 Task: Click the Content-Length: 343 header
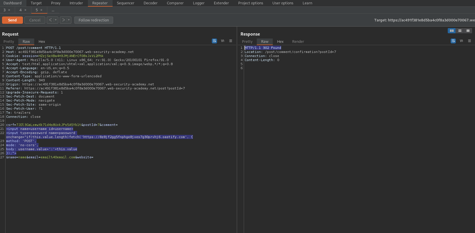click(x=26, y=80)
